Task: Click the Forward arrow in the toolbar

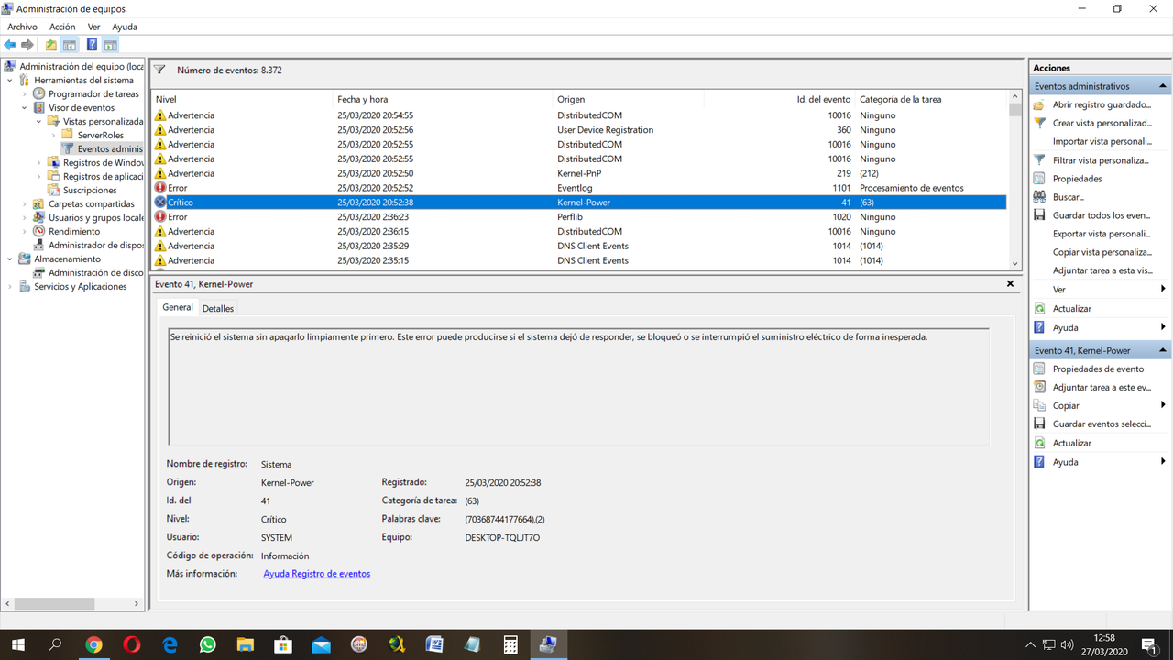Action: click(27, 45)
